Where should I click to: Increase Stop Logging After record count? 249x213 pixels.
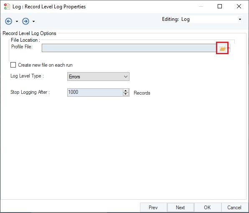click(126, 91)
